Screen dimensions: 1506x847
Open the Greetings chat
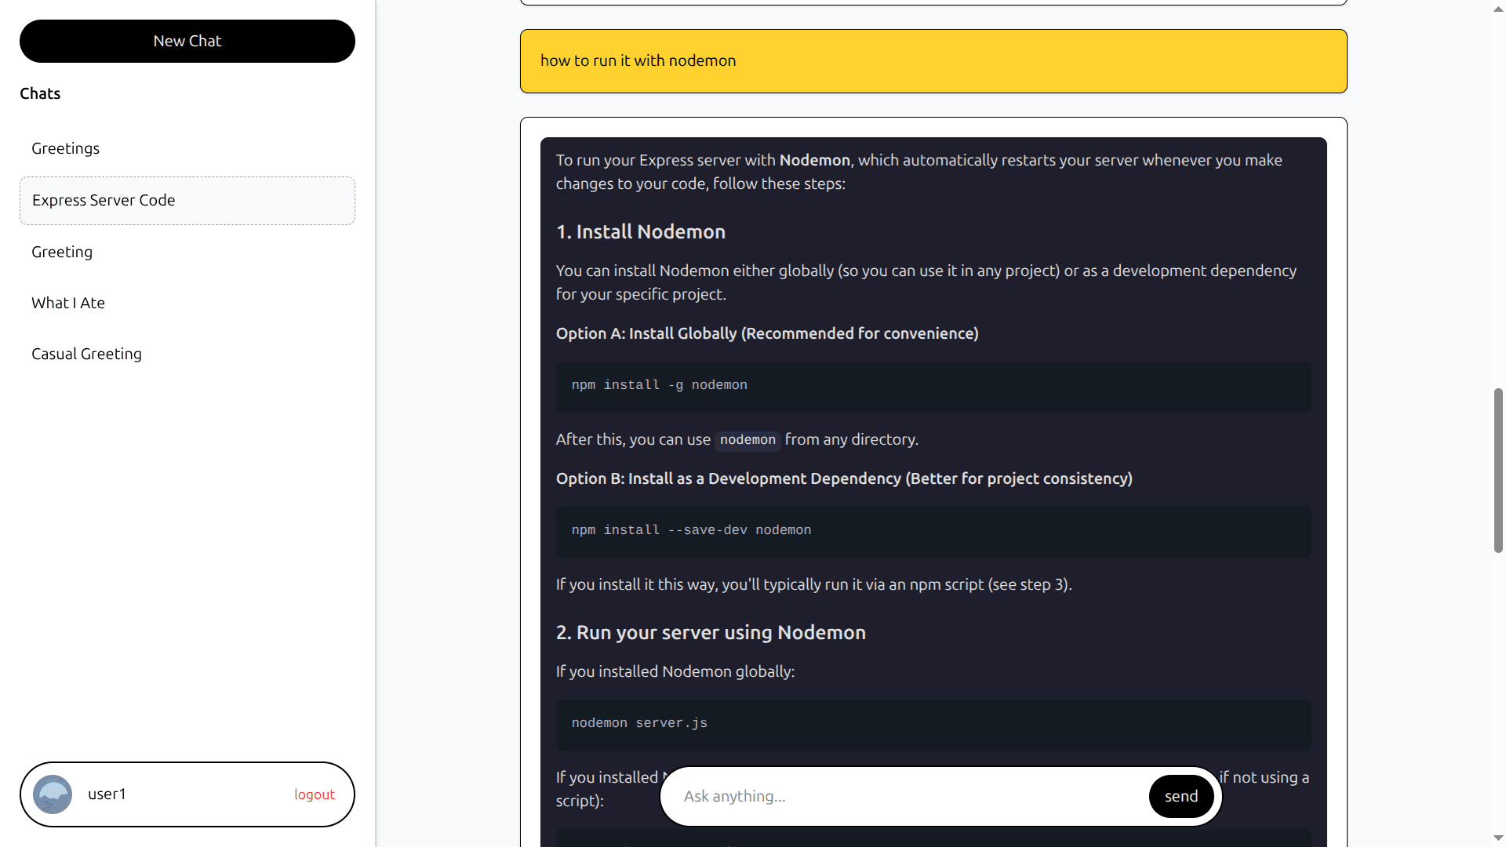pyautogui.click(x=65, y=148)
